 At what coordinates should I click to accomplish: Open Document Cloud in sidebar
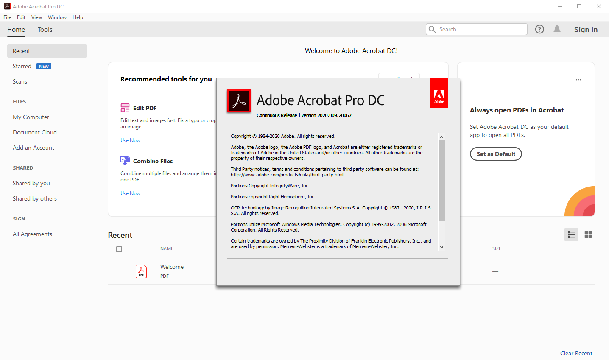click(35, 132)
